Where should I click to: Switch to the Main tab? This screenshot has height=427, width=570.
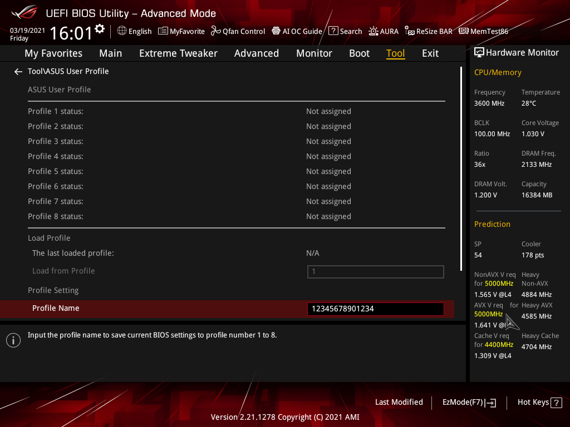pos(111,53)
